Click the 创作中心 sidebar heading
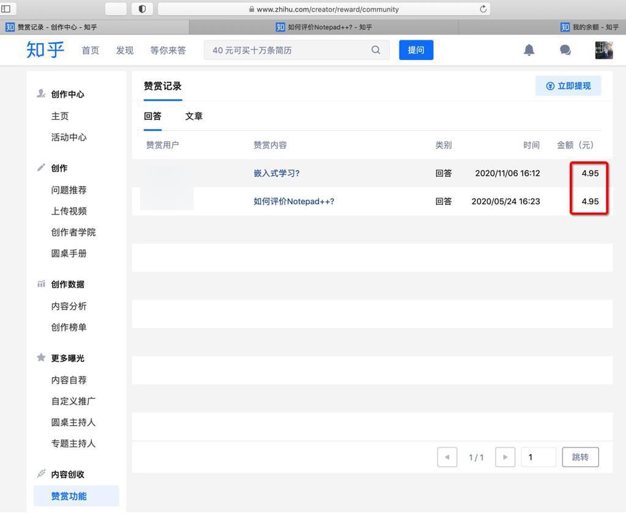The width and height of the screenshot is (626, 513). tap(67, 94)
